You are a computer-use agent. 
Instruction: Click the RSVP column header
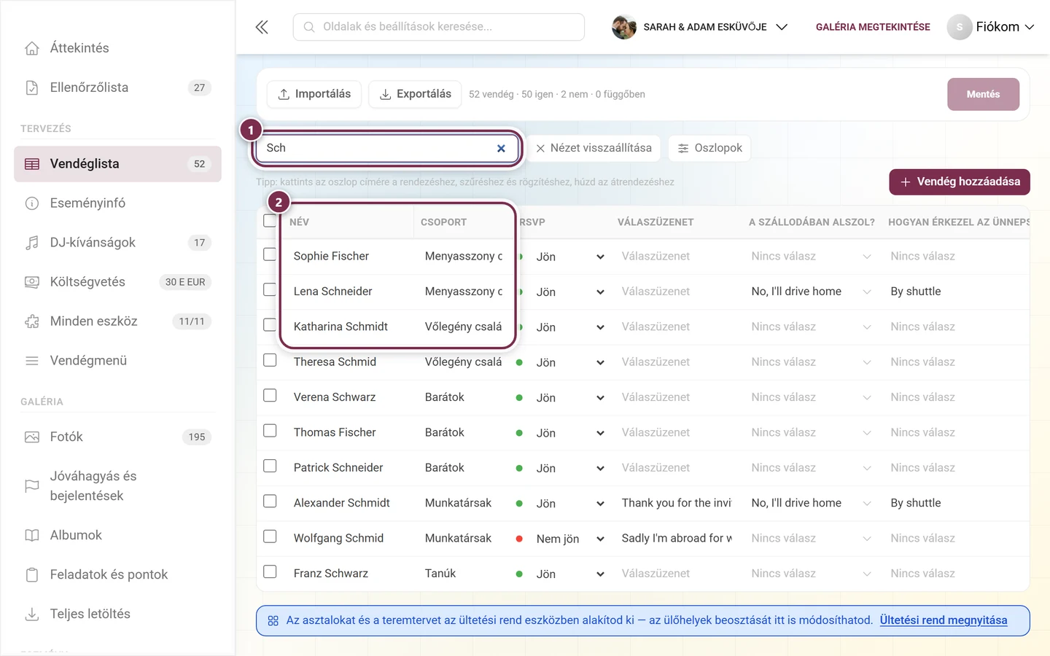click(x=532, y=222)
